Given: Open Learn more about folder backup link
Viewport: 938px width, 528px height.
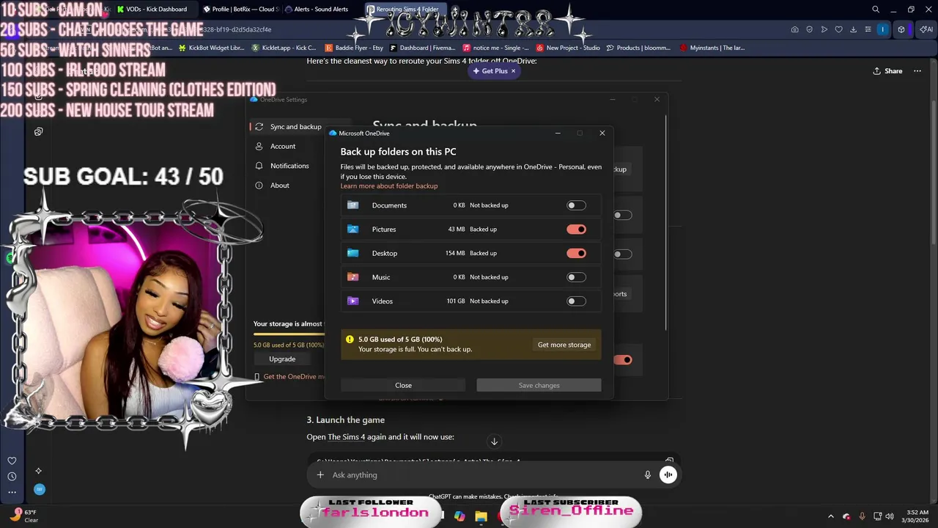Looking at the screenshot, I should coord(389,186).
